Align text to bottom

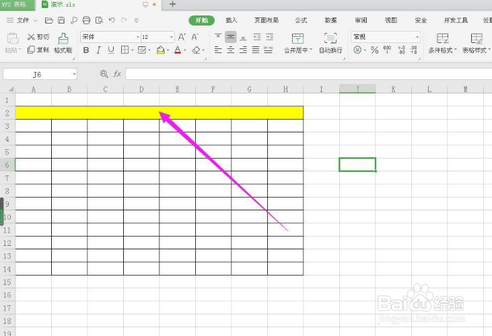click(243, 38)
